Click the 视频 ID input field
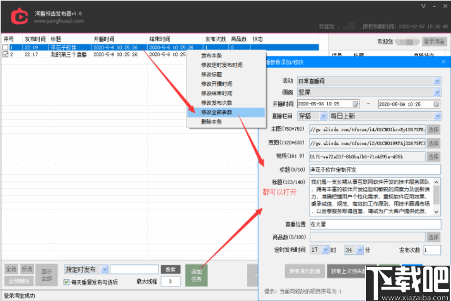The height and width of the screenshot is (301, 451). pyautogui.click(x=367, y=156)
